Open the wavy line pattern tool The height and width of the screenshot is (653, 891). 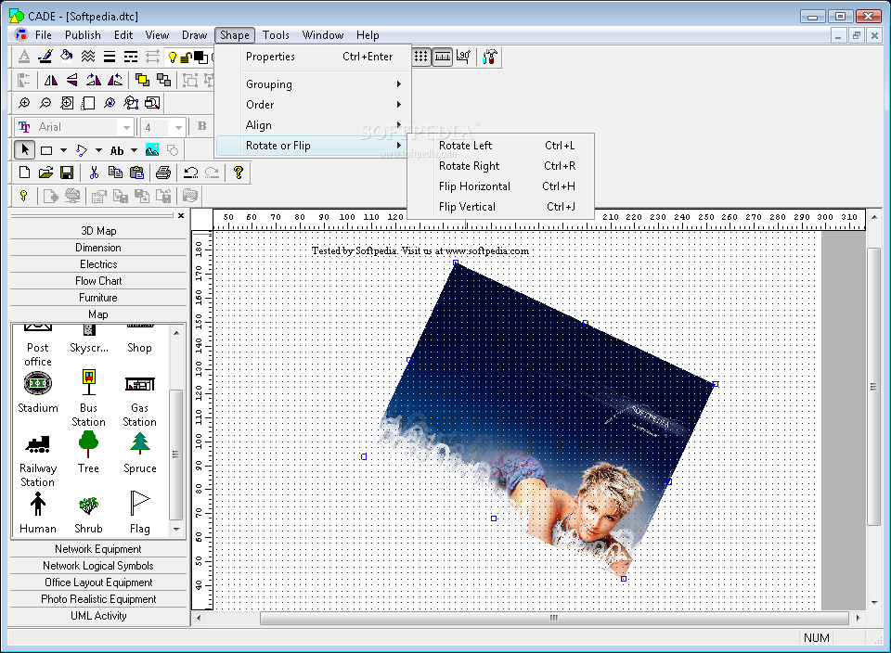[88, 57]
